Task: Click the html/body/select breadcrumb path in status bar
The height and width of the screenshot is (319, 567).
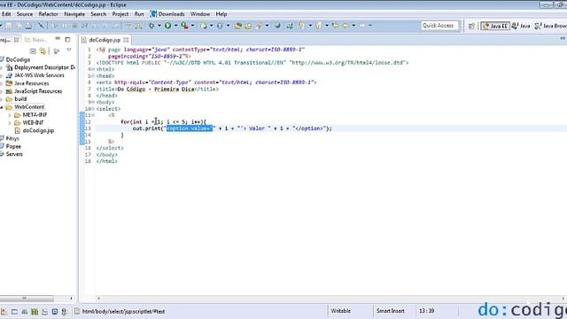Action: tap(123, 311)
